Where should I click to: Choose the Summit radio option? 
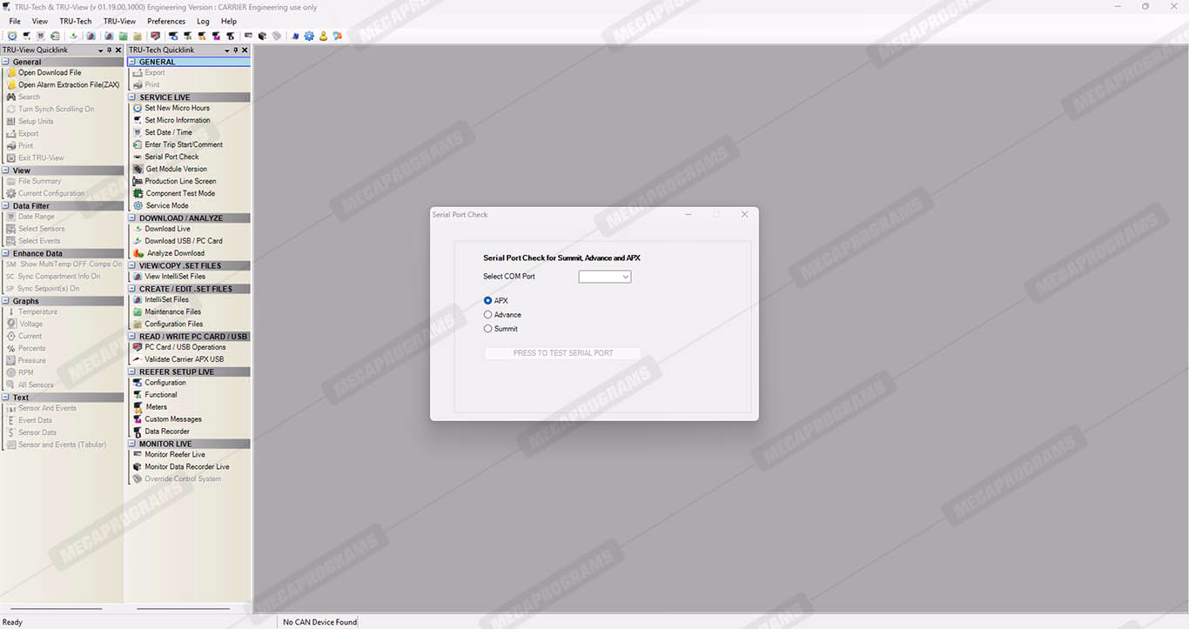click(x=487, y=329)
